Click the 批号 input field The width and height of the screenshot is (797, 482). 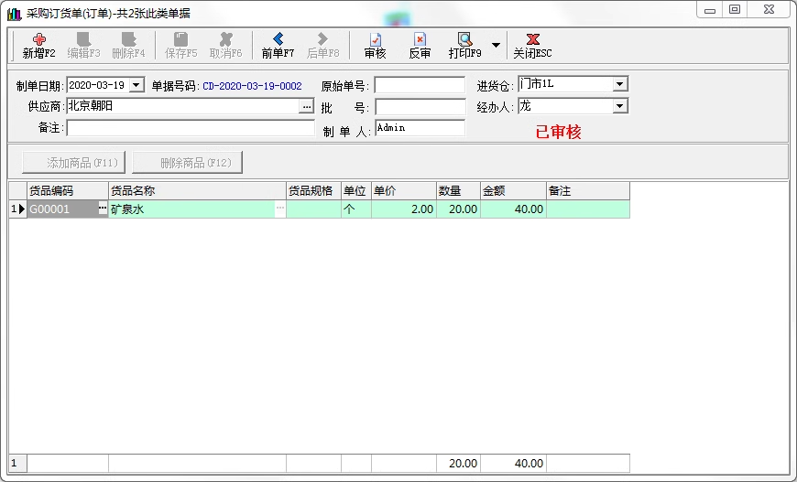(x=420, y=106)
